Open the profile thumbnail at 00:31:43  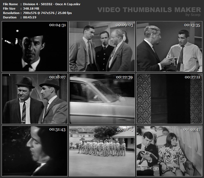[x=35, y=151]
